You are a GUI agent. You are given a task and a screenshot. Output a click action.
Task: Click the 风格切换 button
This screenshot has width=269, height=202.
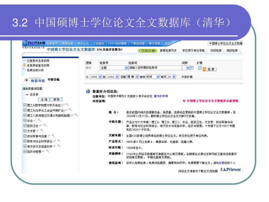[147, 50]
